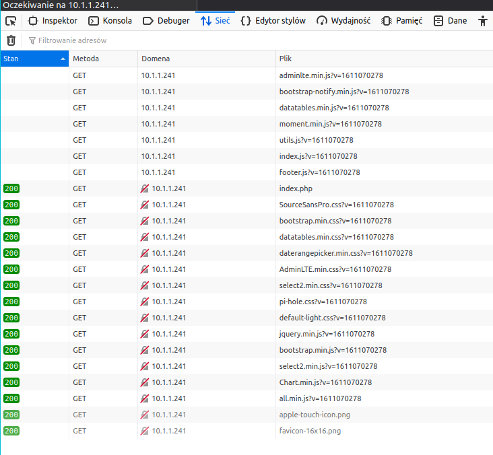Image resolution: width=493 pixels, height=455 pixels.
Task: Clear network log with trash icon
Action: [x=11, y=40]
